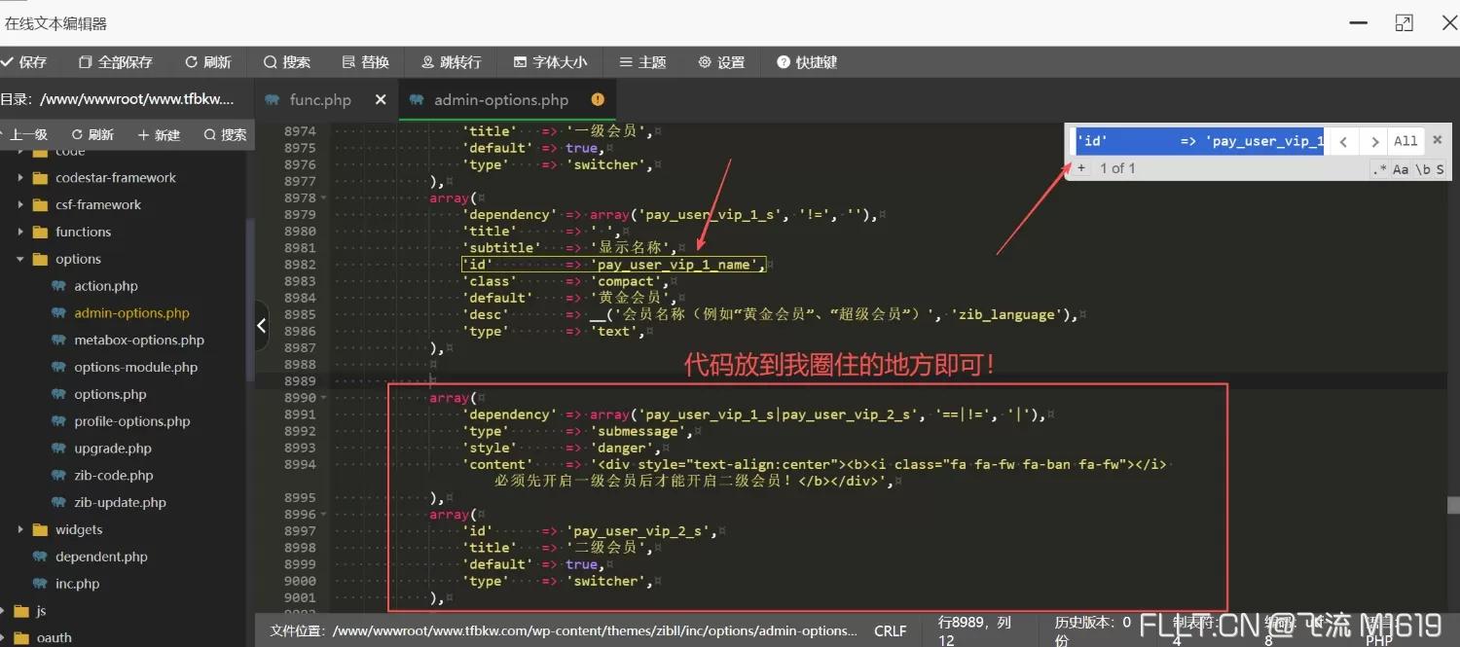Screen dimensions: 1460x647
Task: Open the 替换 find-and-replace tool
Action: (365, 61)
